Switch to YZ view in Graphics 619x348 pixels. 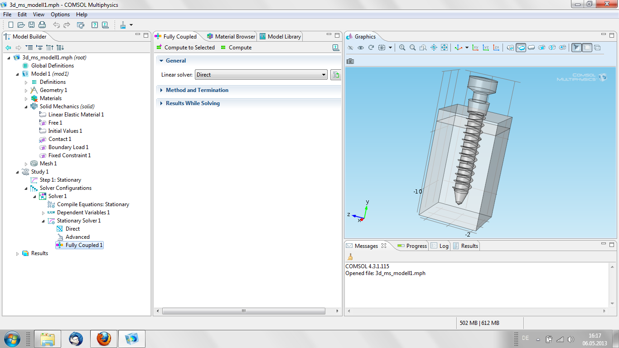(x=486, y=48)
